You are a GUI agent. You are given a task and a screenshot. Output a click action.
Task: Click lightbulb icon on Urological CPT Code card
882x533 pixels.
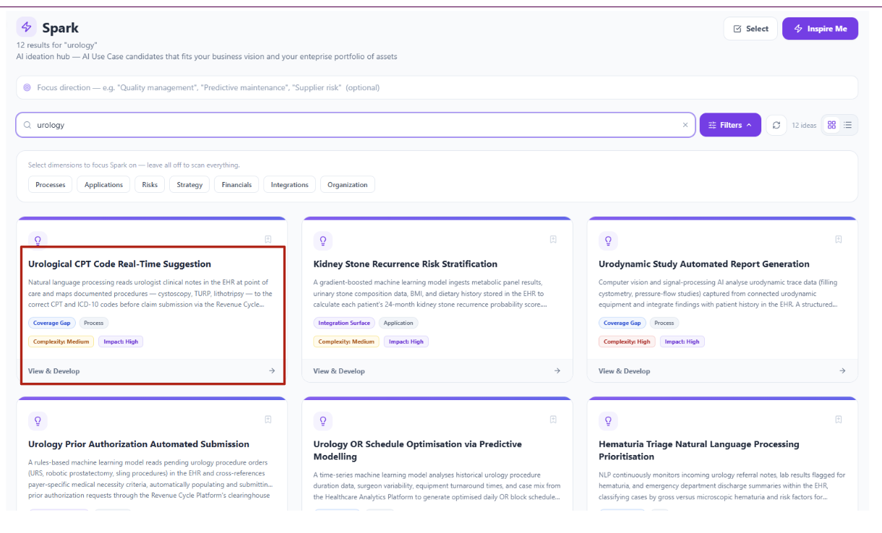[x=38, y=240]
